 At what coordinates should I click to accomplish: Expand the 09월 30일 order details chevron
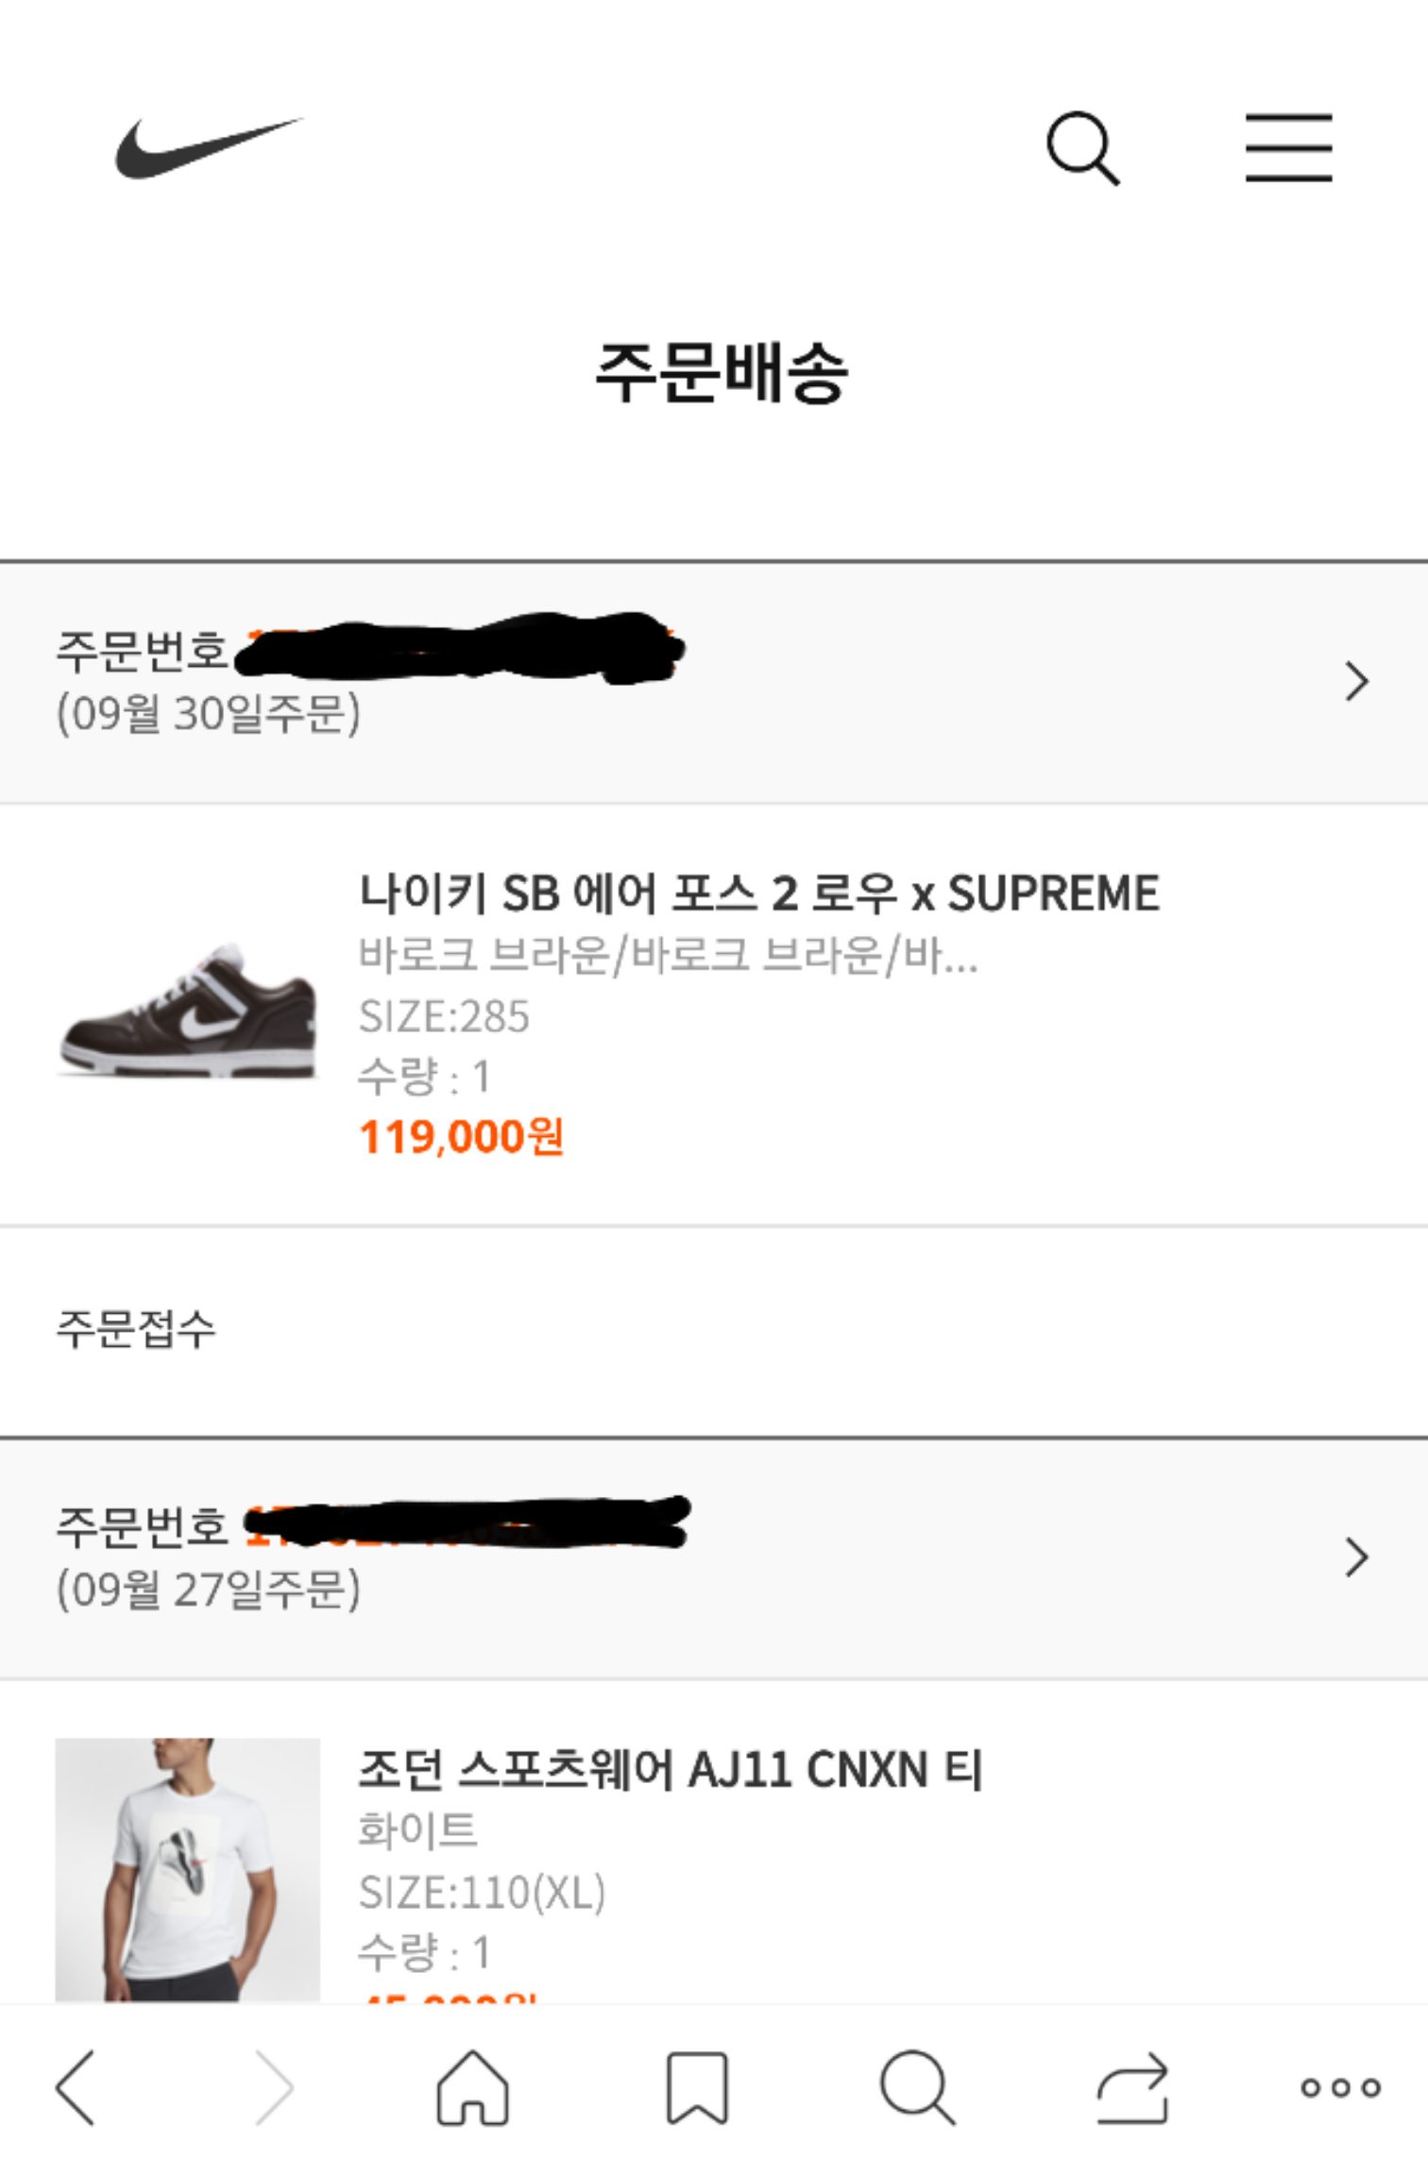[1356, 681]
